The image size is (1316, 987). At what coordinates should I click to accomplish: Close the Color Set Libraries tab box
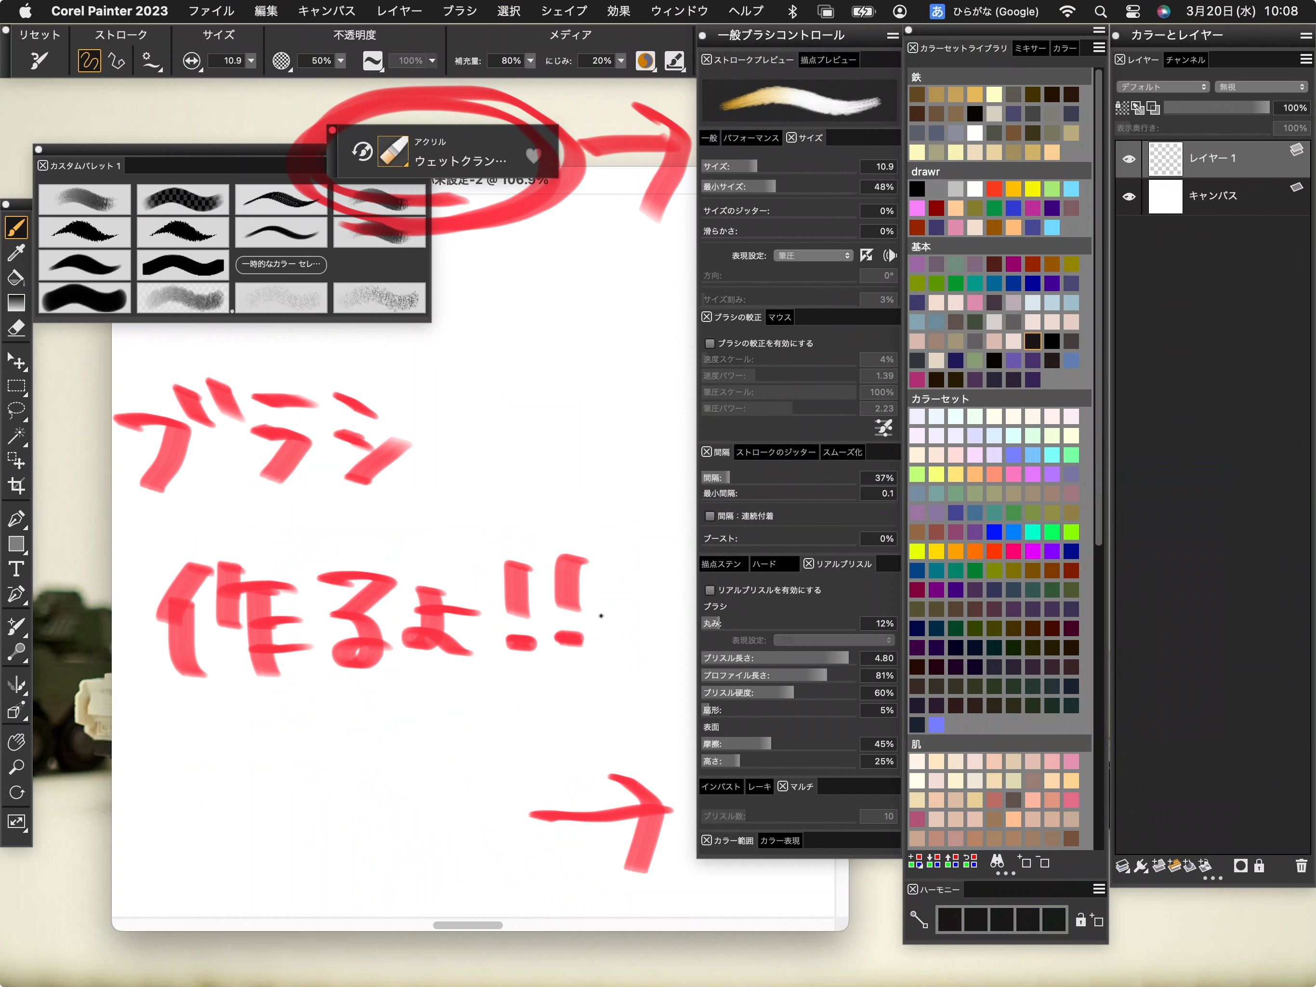pyautogui.click(x=913, y=48)
